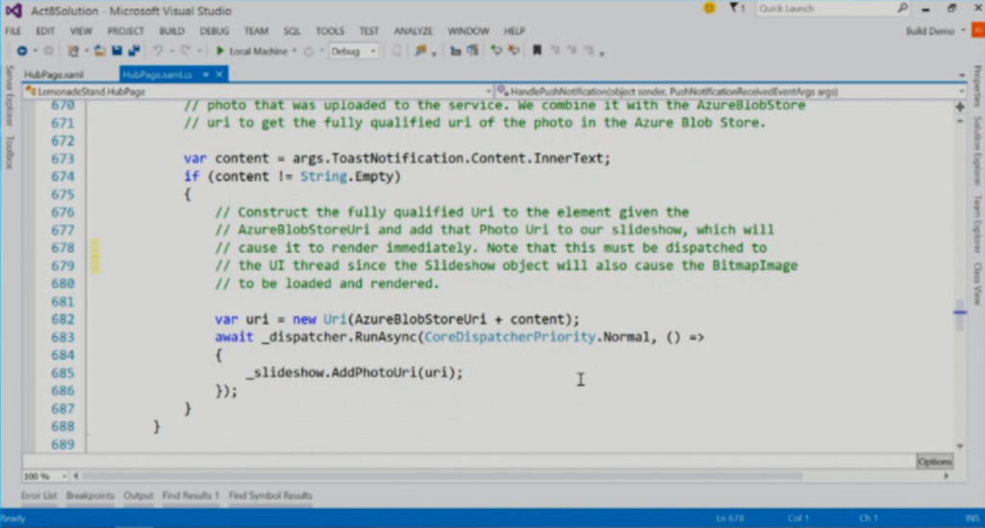Click the Open File folder icon
The height and width of the screenshot is (528, 985).
tap(100, 51)
